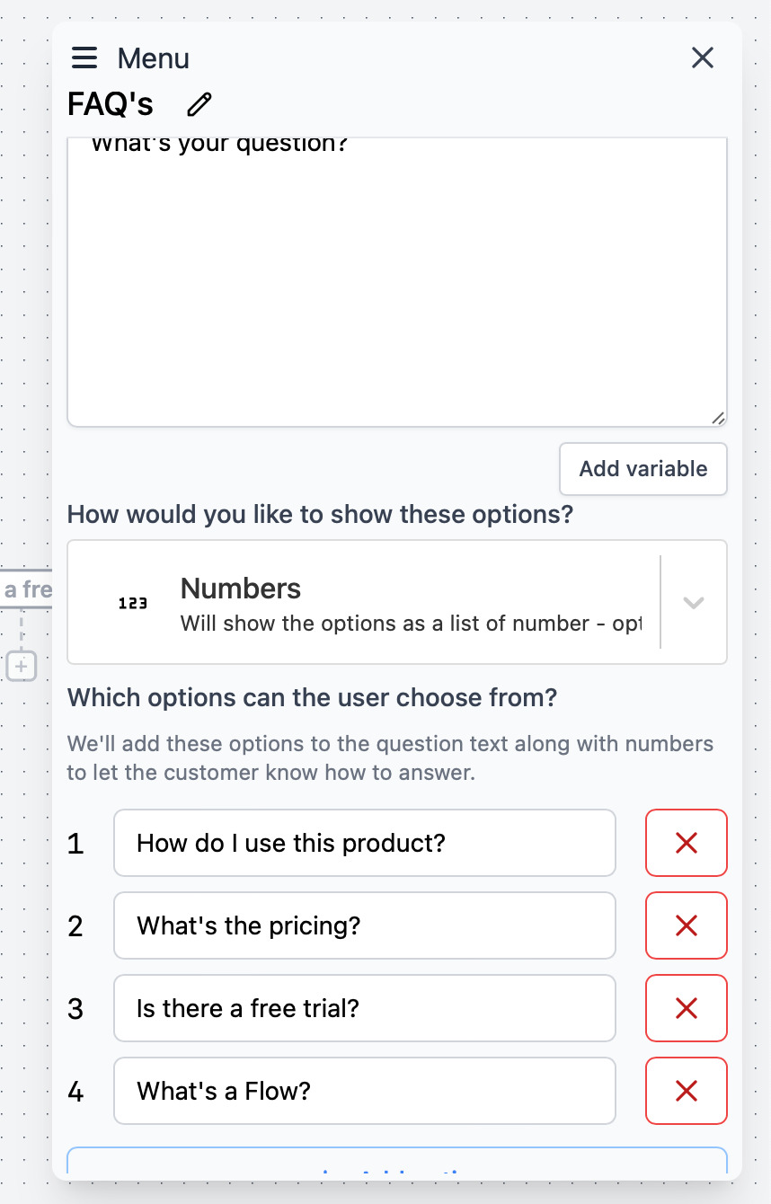Click the Add variable button

pos(642,468)
